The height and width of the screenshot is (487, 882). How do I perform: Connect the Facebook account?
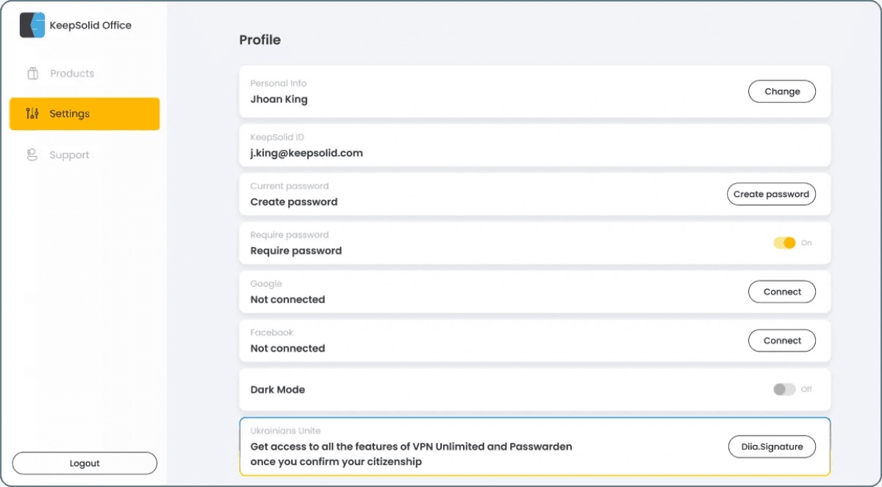(x=782, y=341)
